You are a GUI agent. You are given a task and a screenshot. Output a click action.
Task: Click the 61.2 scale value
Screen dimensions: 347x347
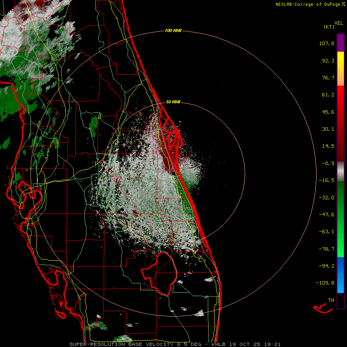[328, 95]
